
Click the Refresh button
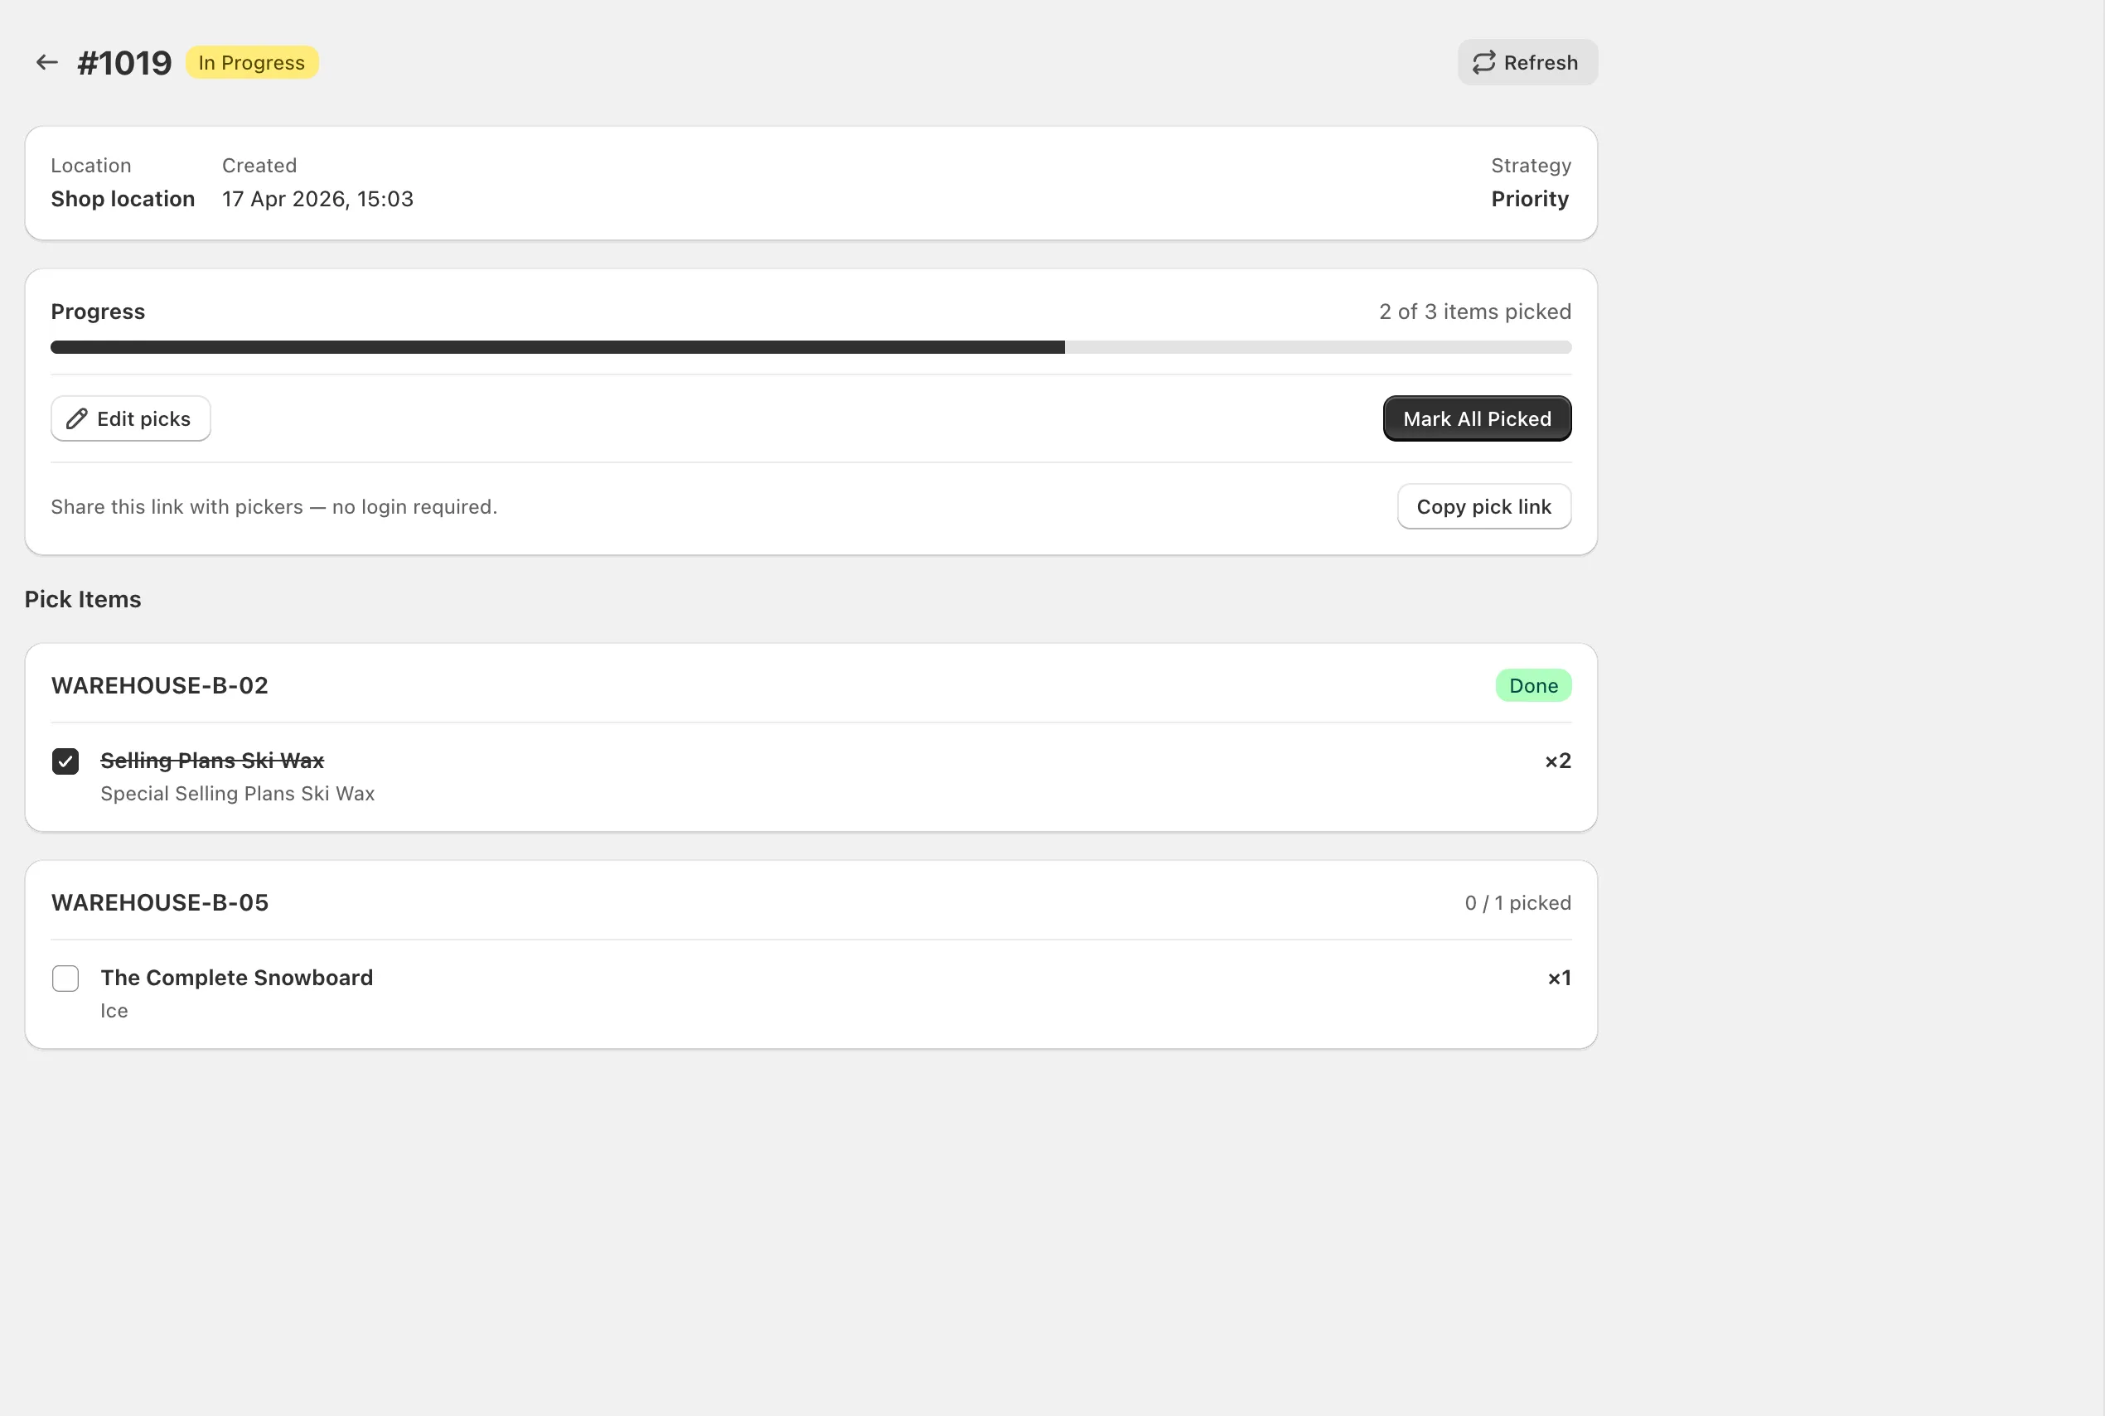[1527, 62]
